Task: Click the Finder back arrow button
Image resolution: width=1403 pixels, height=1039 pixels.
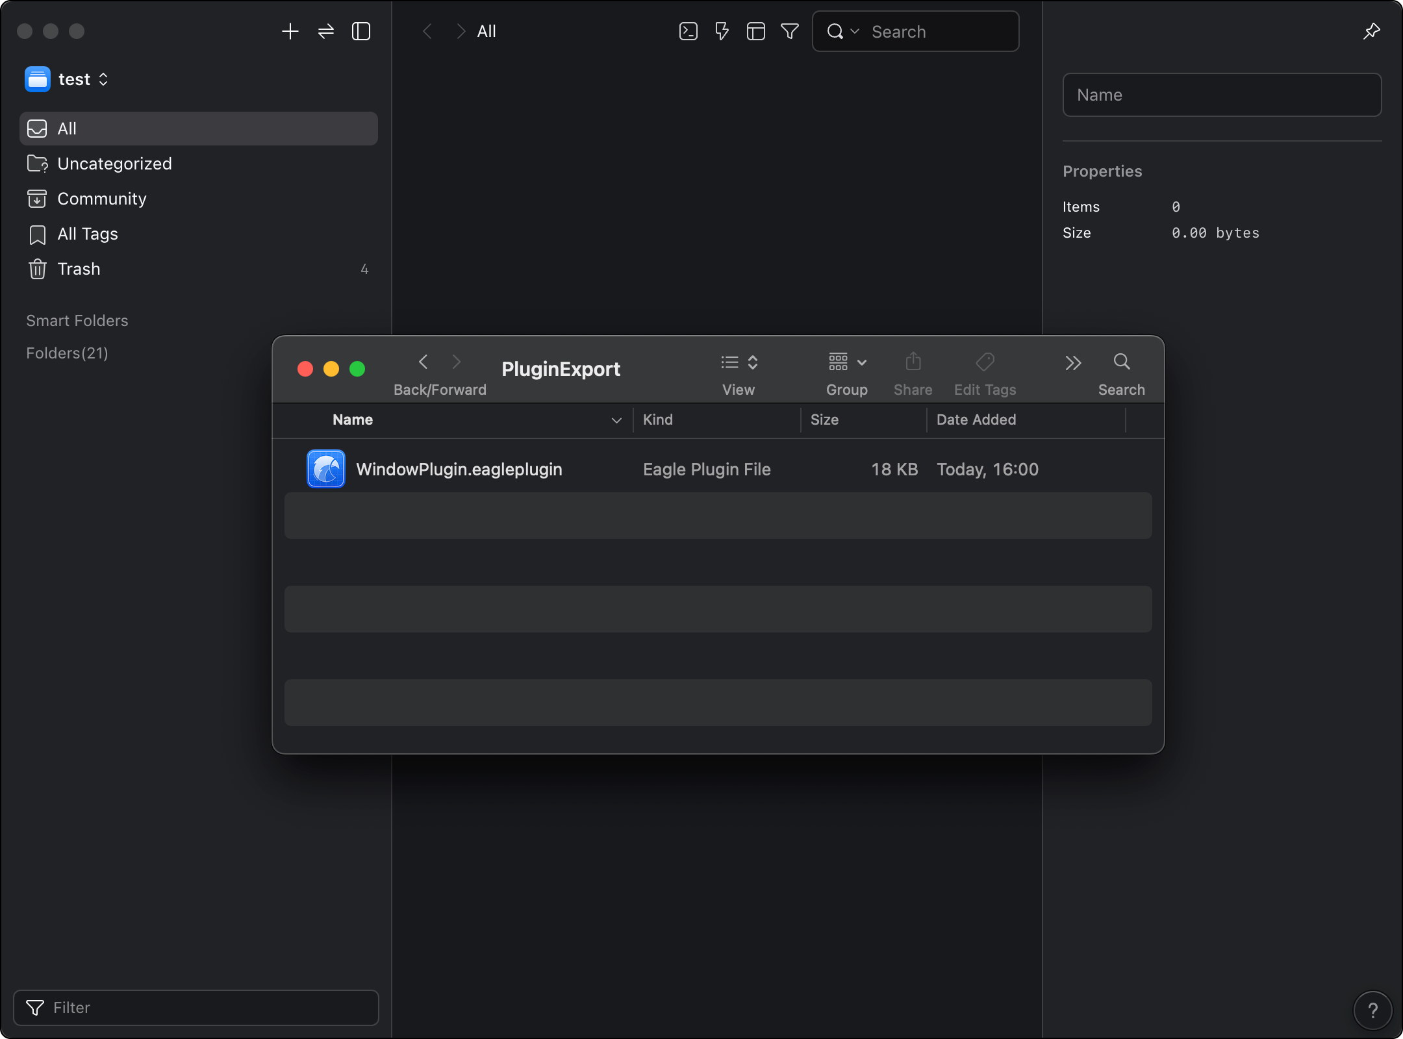Action: (423, 362)
